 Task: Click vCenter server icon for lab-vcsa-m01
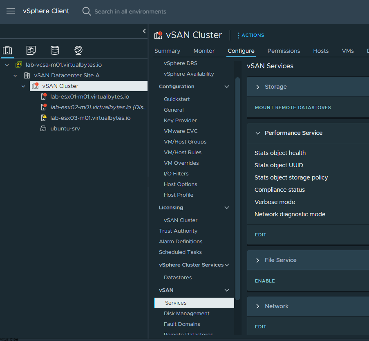click(19, 65)
